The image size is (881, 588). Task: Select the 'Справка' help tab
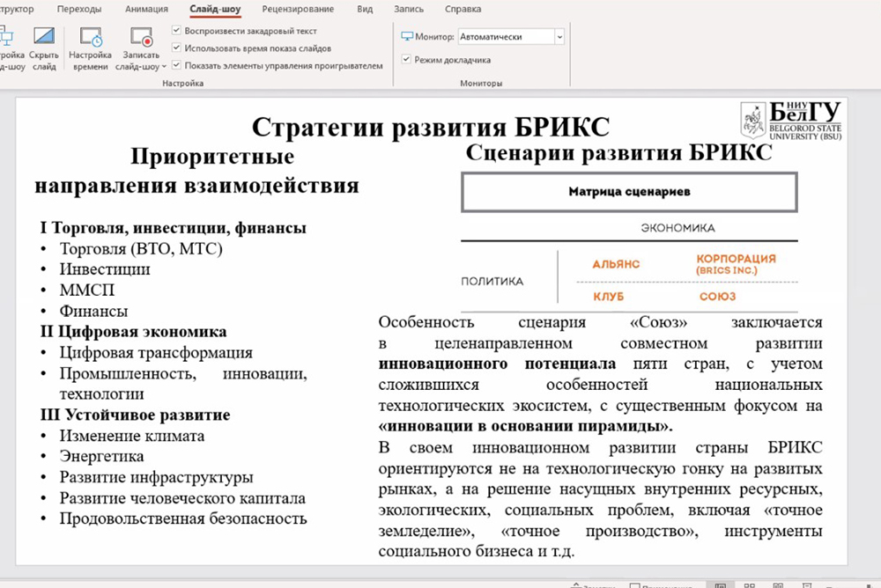(463, 9)
